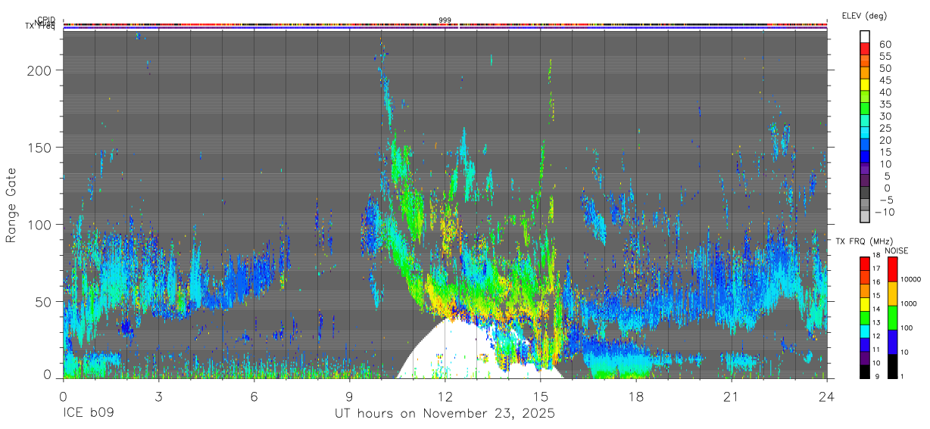Click x-axis tick label '18'
This screenshot has width=930, height=429.
(x=636, y=396)
